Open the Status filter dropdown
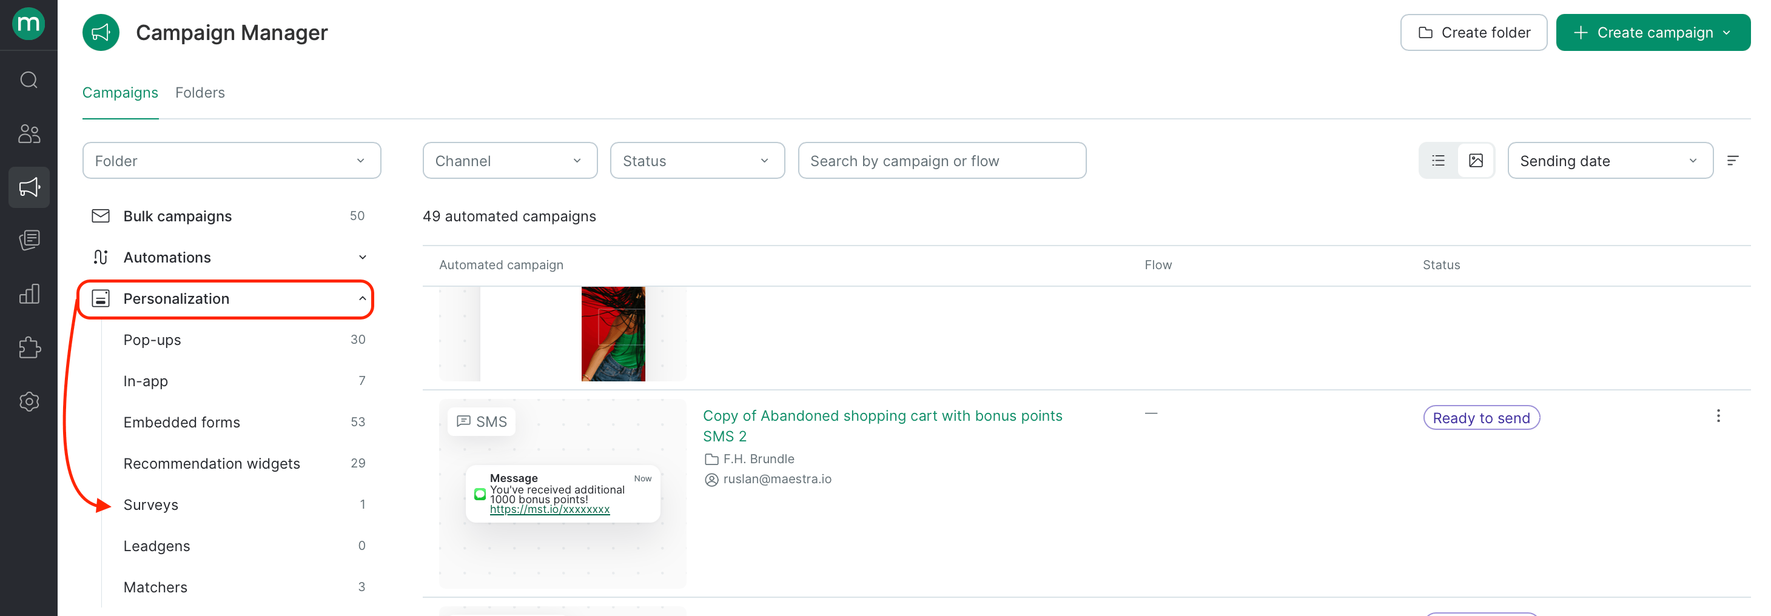Screen dimensions: 1771x616 click(697, 161)
